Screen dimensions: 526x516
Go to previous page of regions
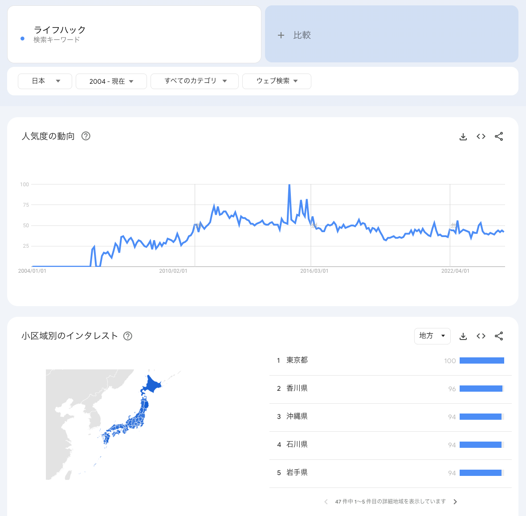coord(326,502)
